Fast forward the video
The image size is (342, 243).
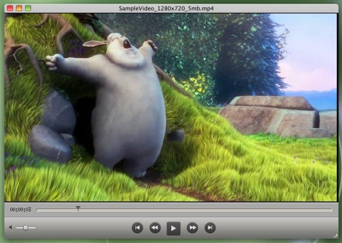click(193, 228)
